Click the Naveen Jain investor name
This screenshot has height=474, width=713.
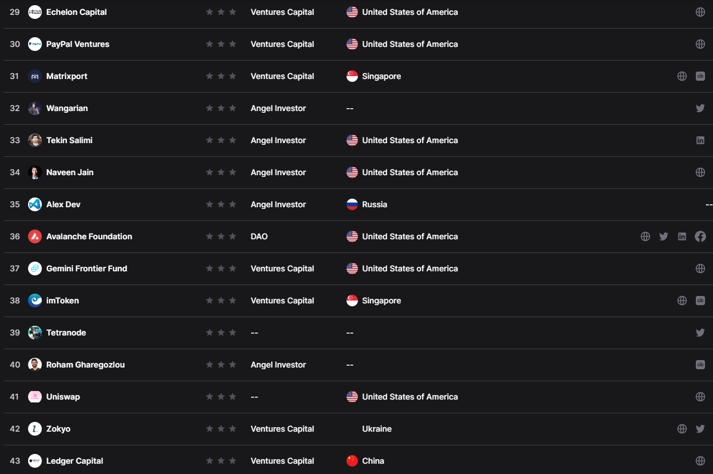[x=70, y=172]
